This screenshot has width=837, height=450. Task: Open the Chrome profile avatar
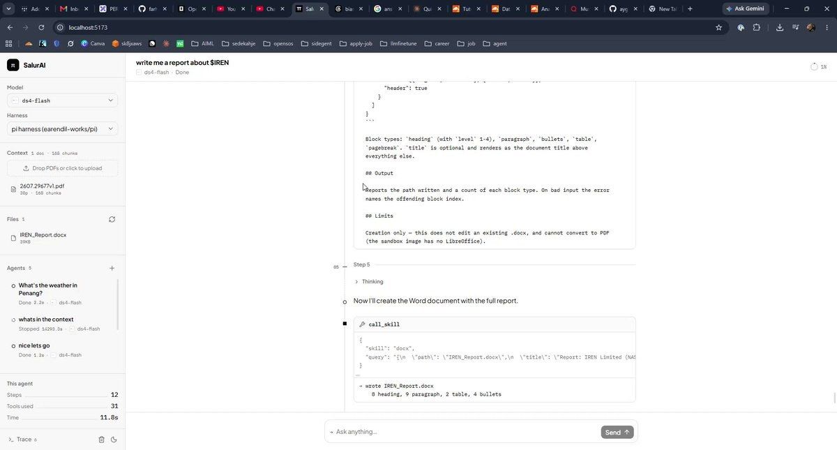[x=810, y=27]
